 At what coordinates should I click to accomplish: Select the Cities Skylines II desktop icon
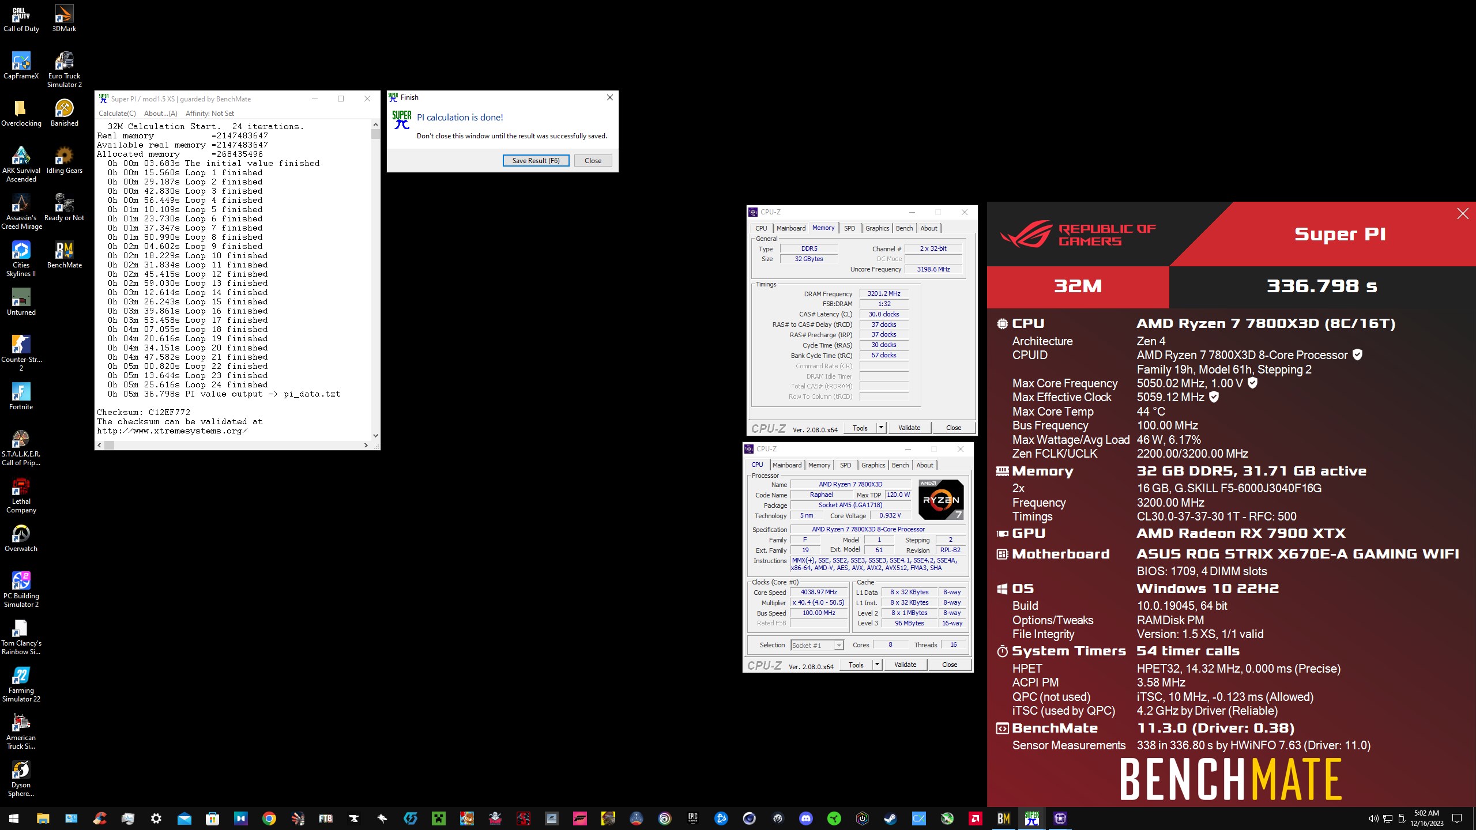click(21, 259)
